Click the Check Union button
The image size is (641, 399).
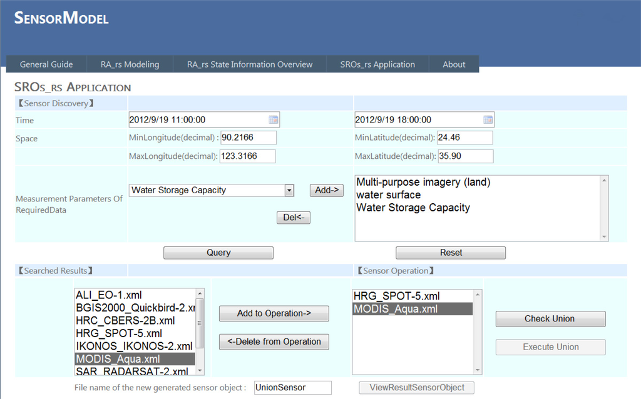click(550, 319)
